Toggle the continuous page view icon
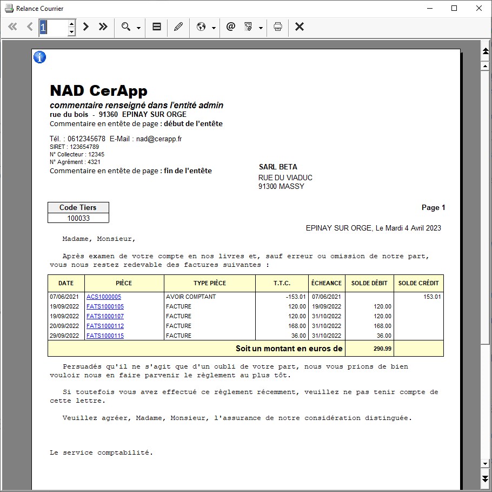The width and height of the screenshot is (492, 492). click(x=157, y=27)
